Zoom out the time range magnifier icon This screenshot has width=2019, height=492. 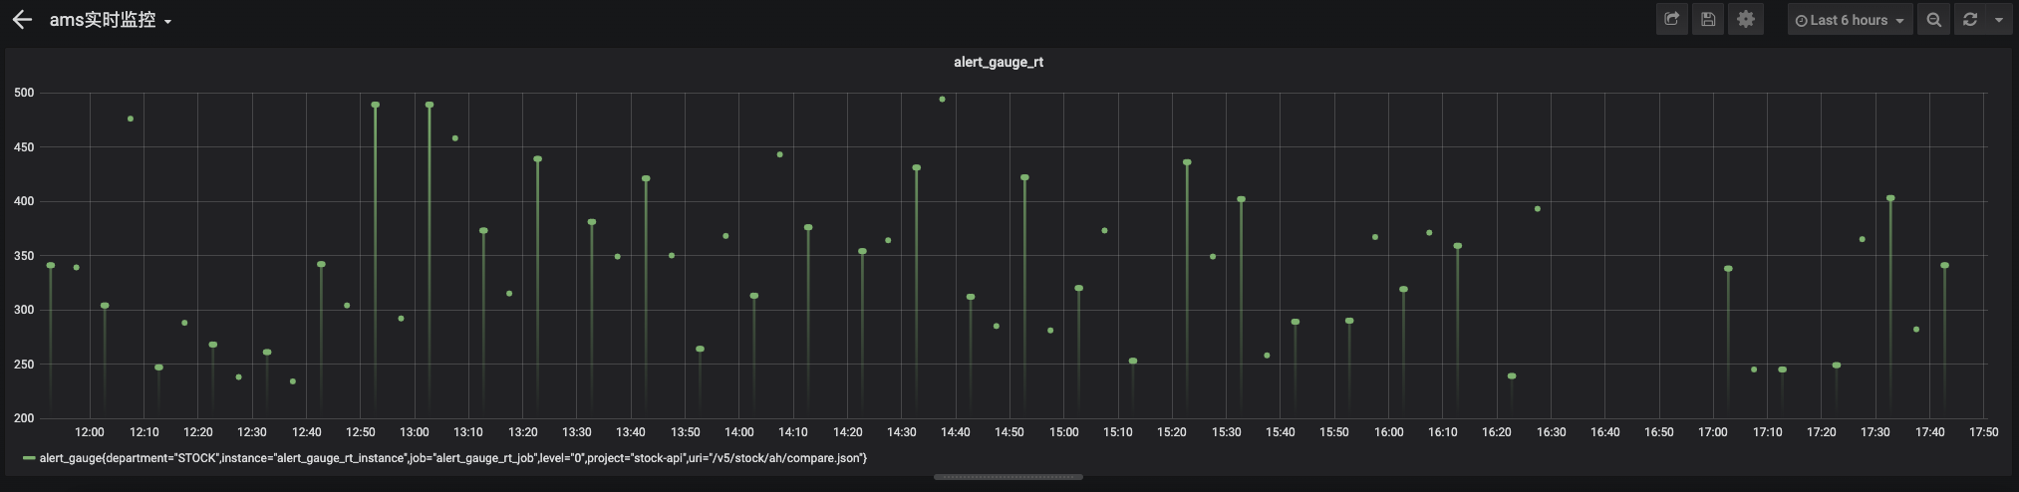click(1933, 19)
